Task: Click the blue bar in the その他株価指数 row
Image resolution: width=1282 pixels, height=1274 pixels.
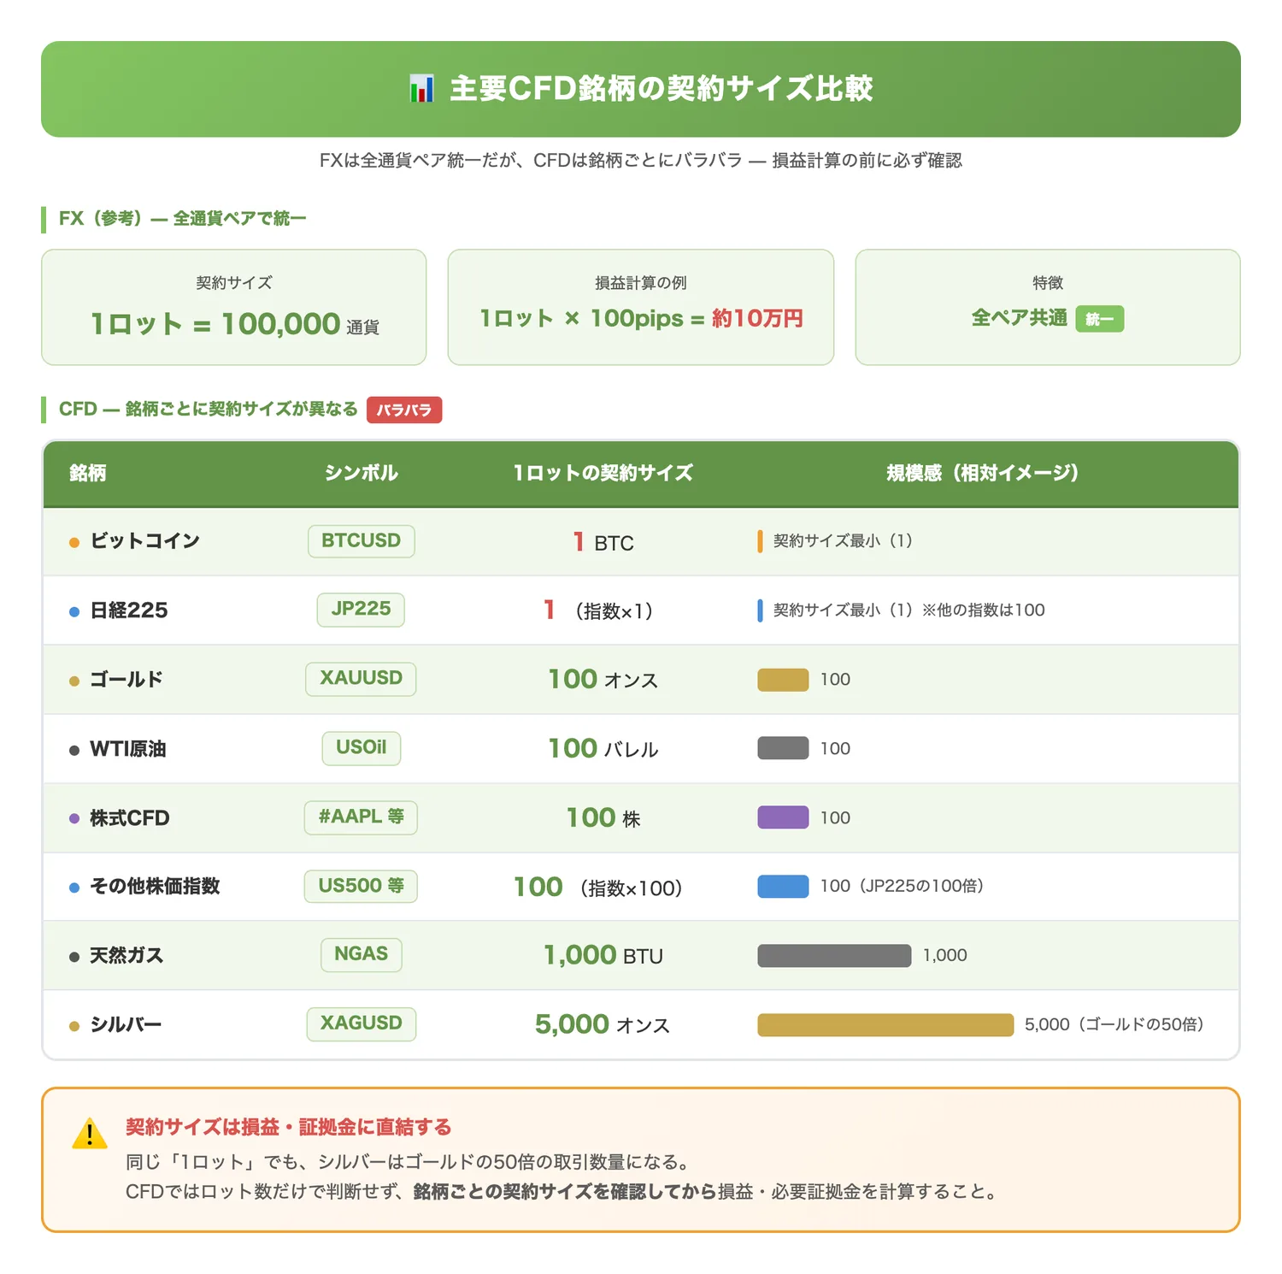Action: [783, 887]
